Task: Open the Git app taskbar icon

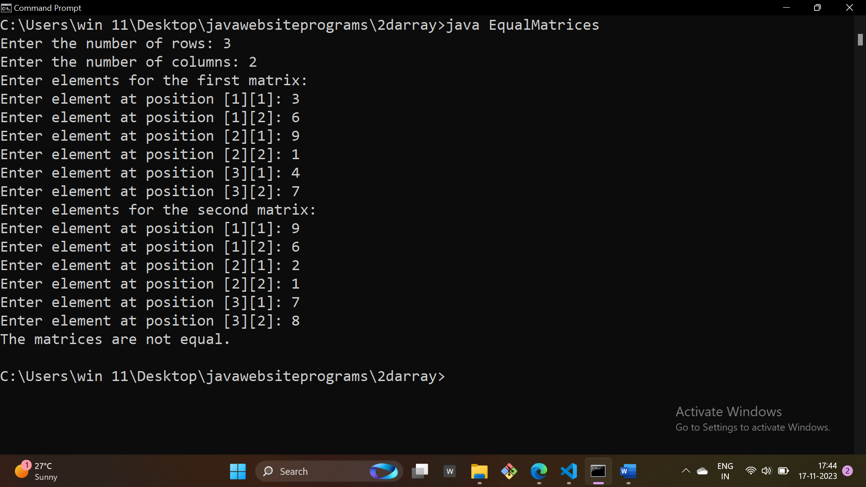Action: (509, 472)
